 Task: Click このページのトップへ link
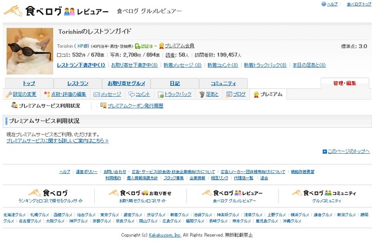(x=346, y=151)
